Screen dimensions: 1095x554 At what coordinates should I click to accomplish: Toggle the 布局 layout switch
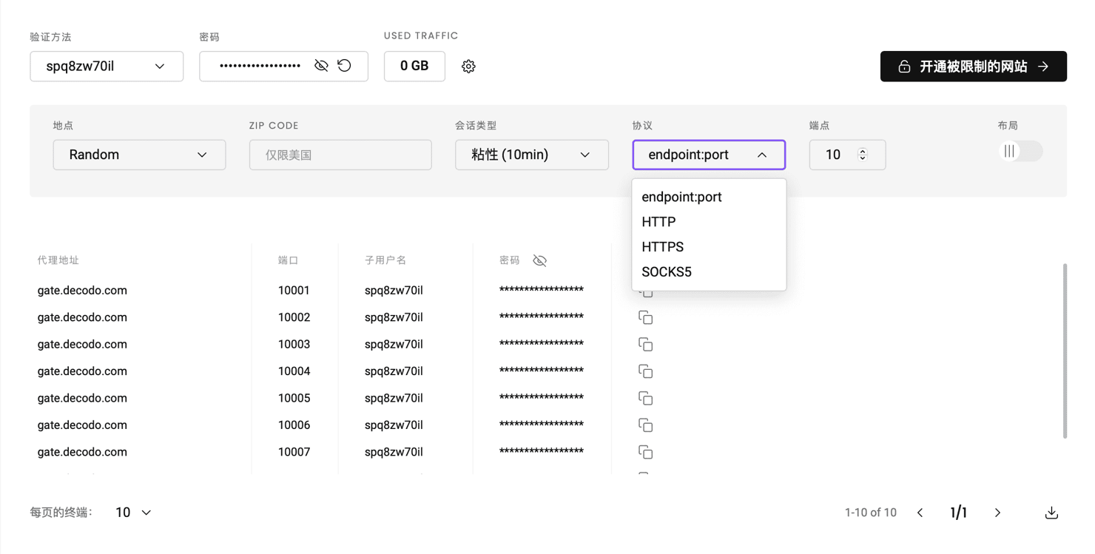(x=1020, y=152)
